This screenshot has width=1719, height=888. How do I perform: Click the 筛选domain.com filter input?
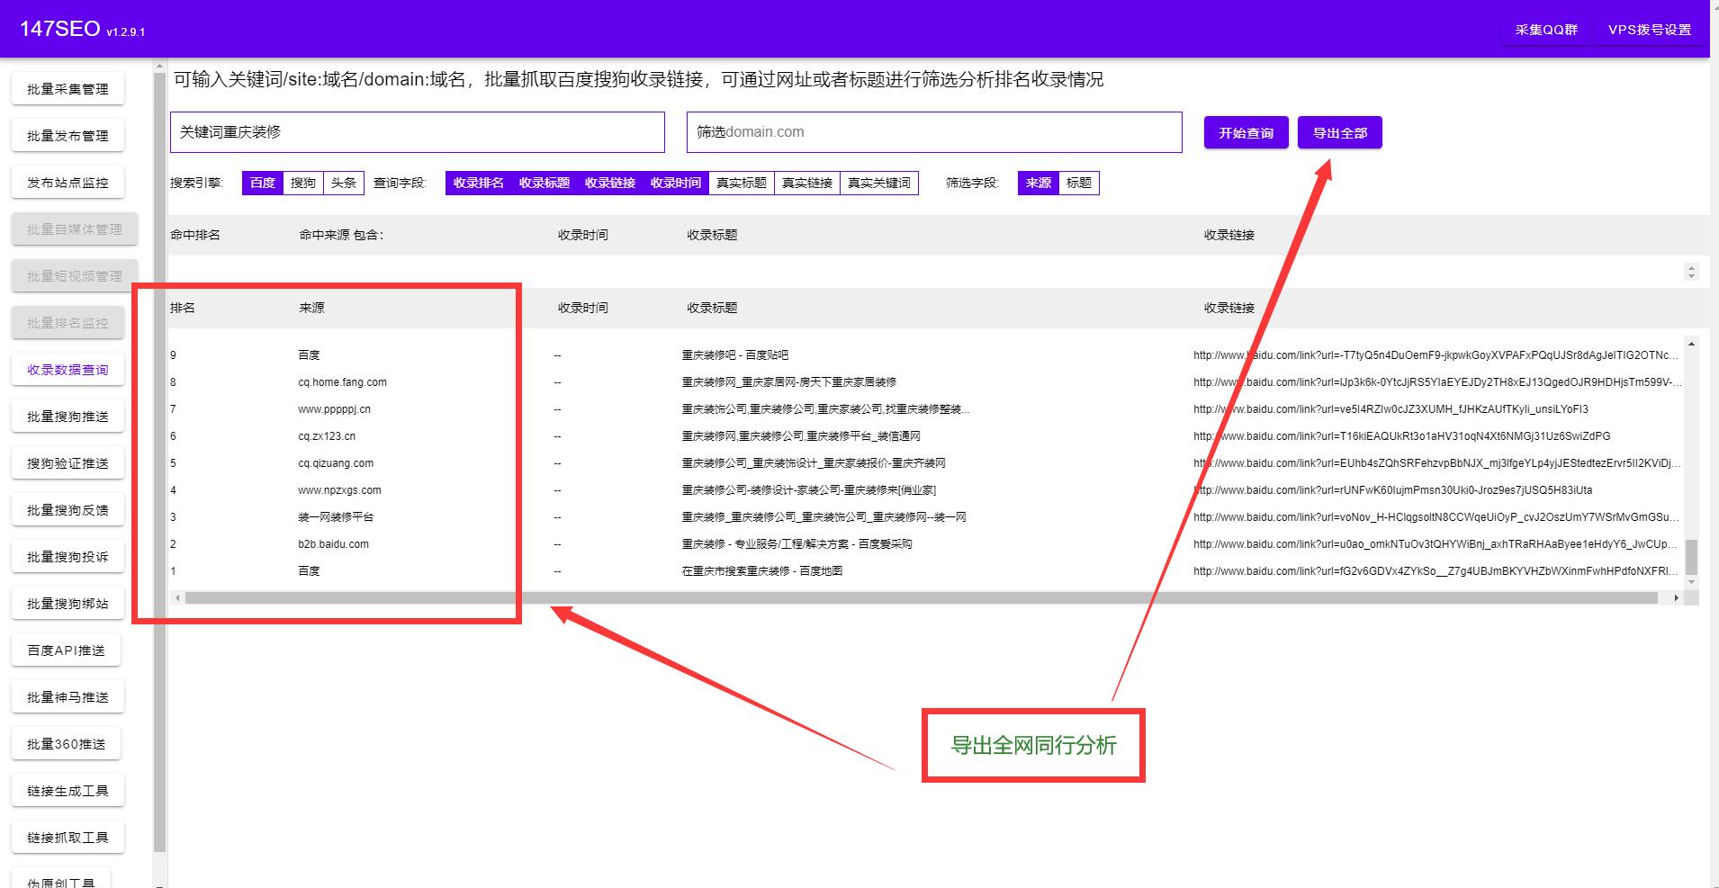click(x=933, y=132)
